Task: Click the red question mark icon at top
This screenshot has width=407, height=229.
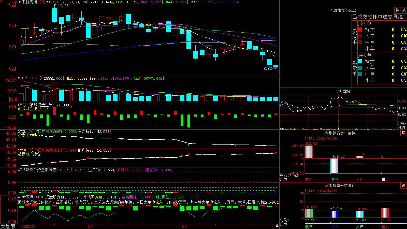Action: click(15, 2)
